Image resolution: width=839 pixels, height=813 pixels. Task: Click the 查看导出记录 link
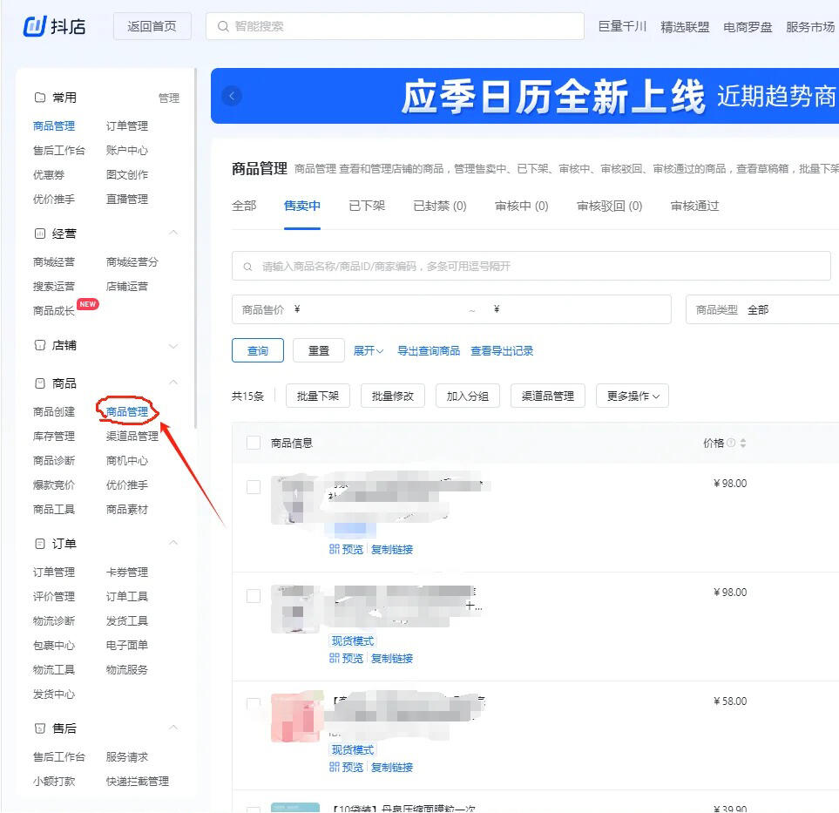[x=502, y=350]
